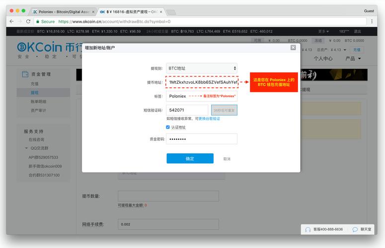Close the 增加新地址/账户 dialog with X icon
This screenshot has height=248, width=385.
tap(293, 48)
